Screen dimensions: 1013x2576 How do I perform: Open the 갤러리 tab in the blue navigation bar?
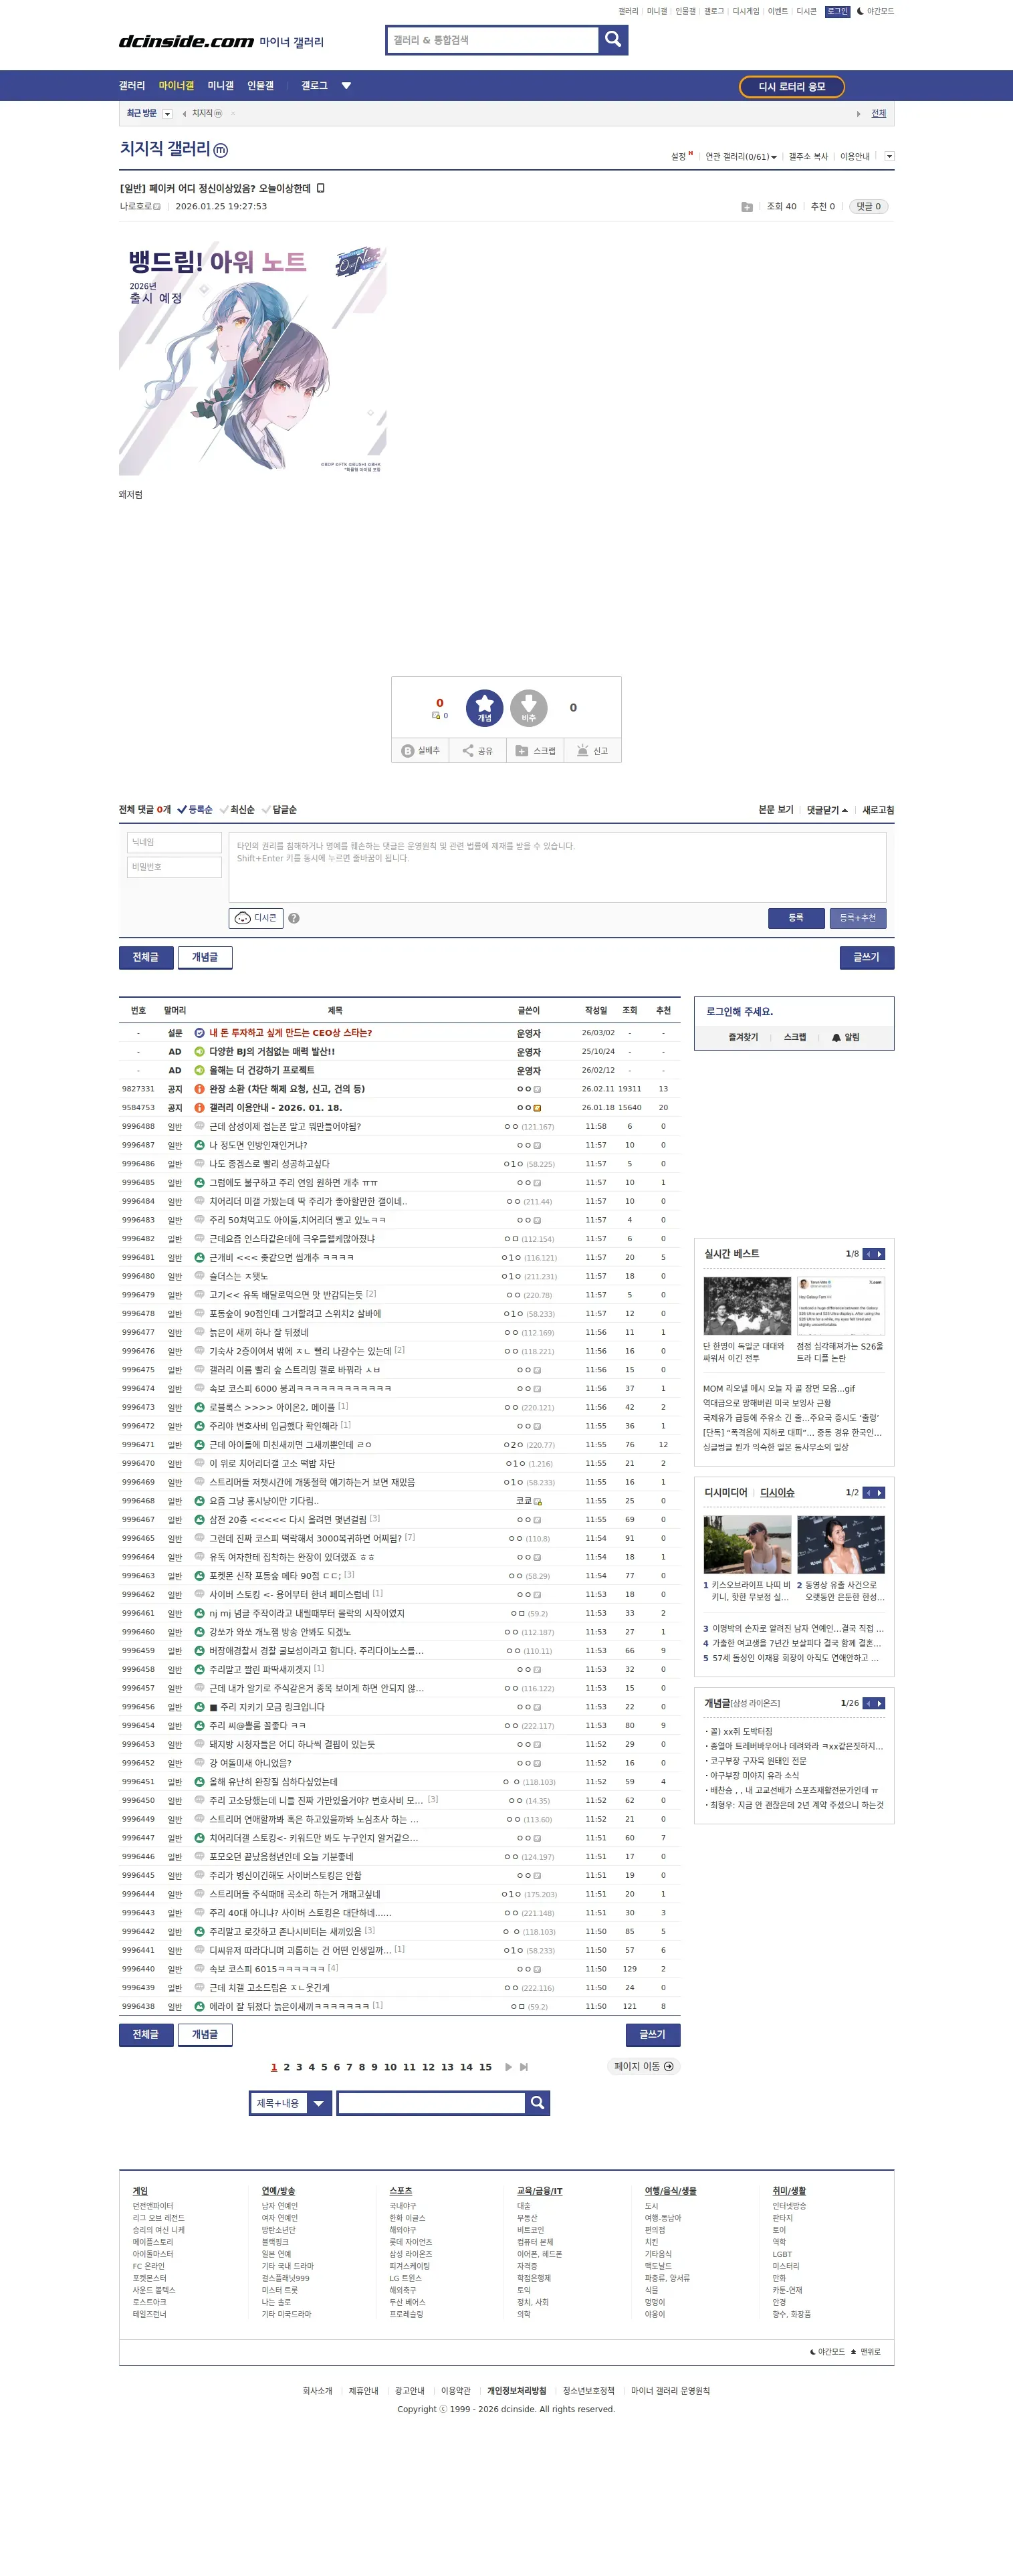tap(132, 86)
